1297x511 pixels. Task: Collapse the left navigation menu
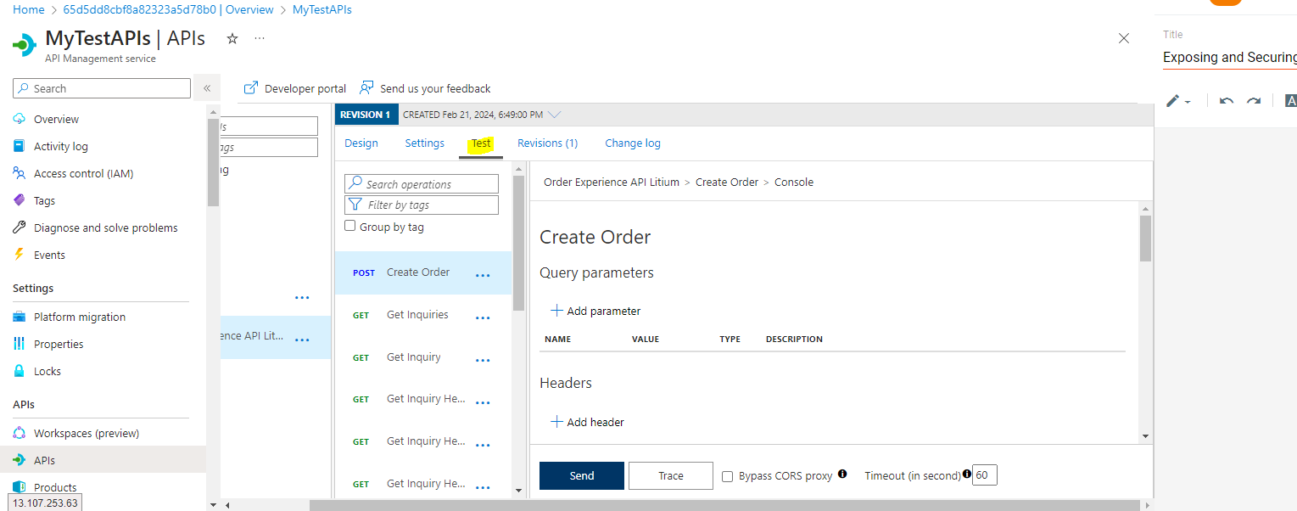click(x=207, y=88)
